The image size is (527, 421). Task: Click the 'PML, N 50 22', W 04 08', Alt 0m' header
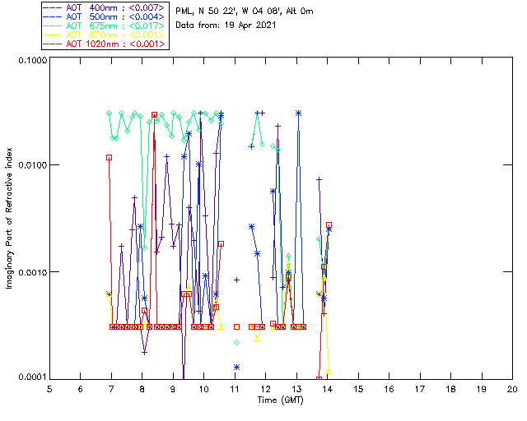[x=245, y=11]
